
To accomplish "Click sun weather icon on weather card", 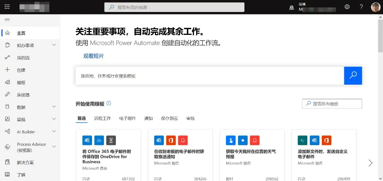I will (243, 140).
